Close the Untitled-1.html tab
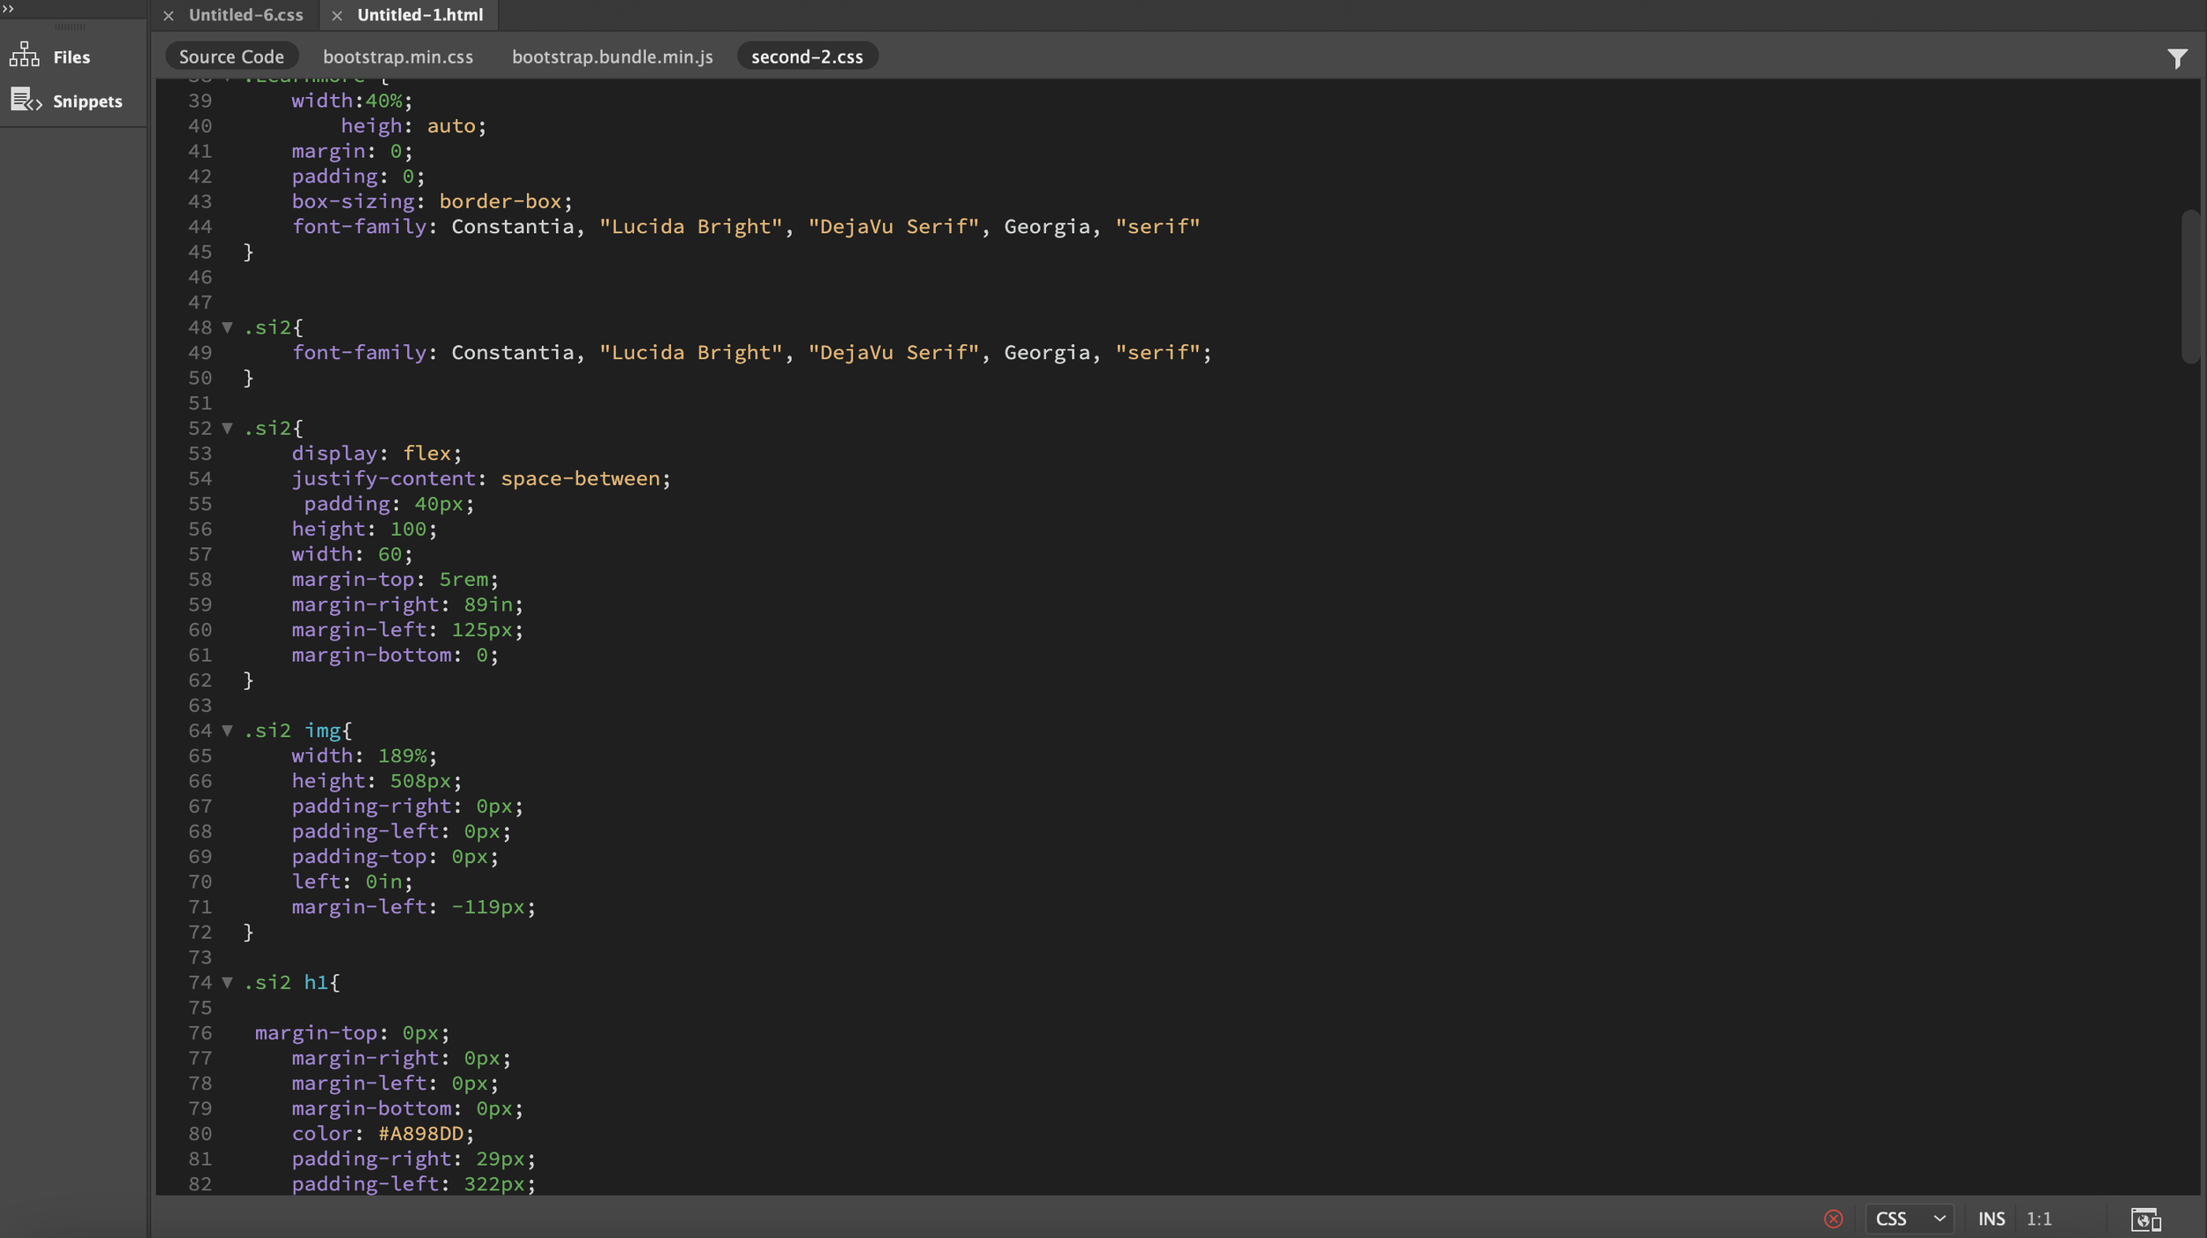 pyautogui.click(x=336, y=15)
